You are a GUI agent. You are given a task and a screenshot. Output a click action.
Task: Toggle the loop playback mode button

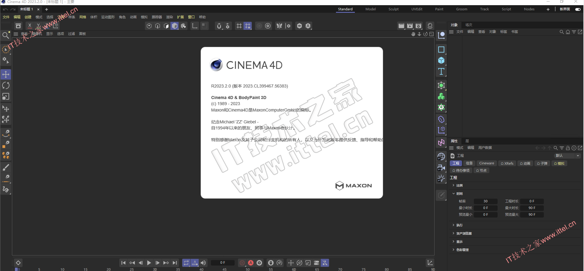click(186, 263)
